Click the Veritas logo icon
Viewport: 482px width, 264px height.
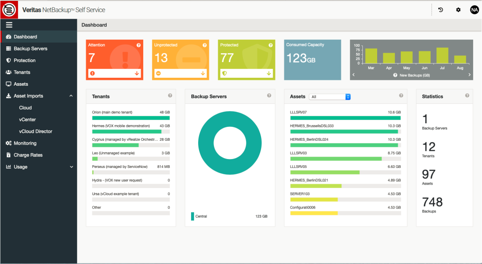pos(9,9)
